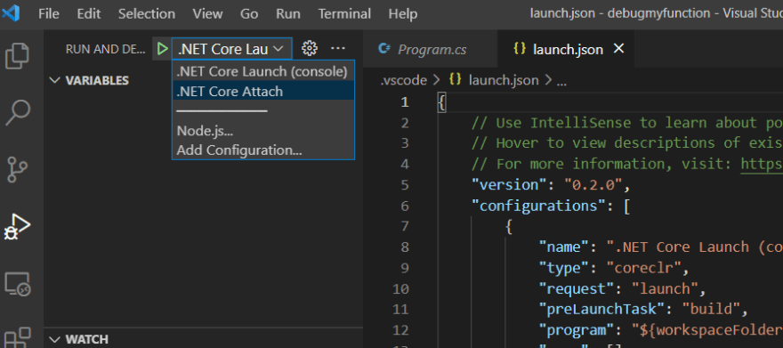Open the https link in line 4 comment
Screen dimensions: 783x348
click(761, 164)
